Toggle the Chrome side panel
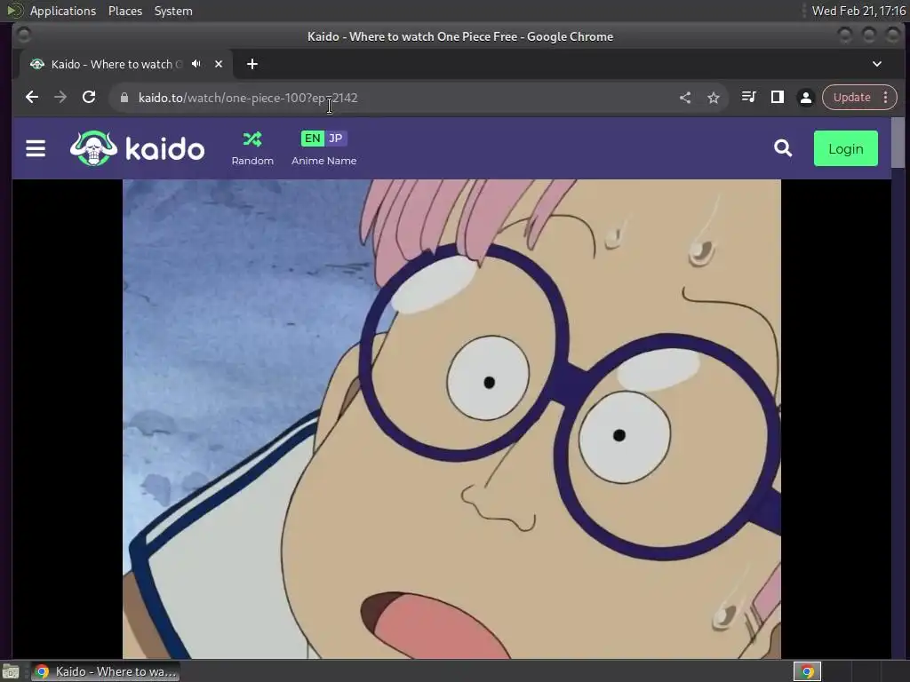 coord(777,98)
